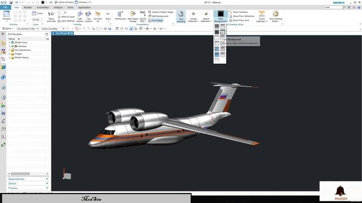This screenshot has width=362, height=203.
Task: Select the Light Background swatch under the cursor
Action: tap(222, 32)
